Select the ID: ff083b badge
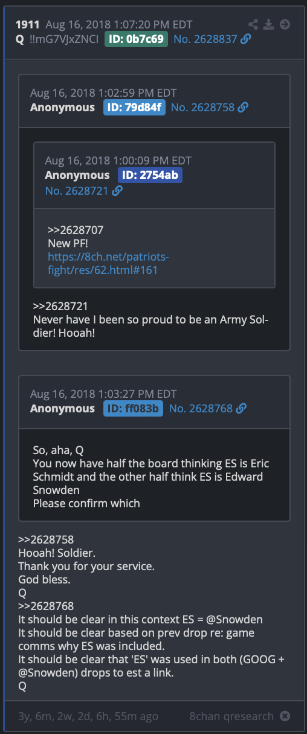Image resolution: width=307 pixels, height=734 pixels. coord(134,408)
